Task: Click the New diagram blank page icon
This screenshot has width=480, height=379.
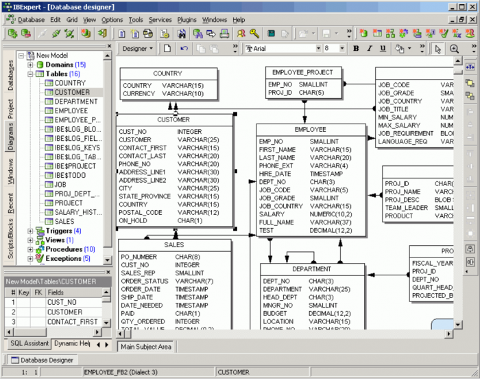Action: [x=167, y=49]
